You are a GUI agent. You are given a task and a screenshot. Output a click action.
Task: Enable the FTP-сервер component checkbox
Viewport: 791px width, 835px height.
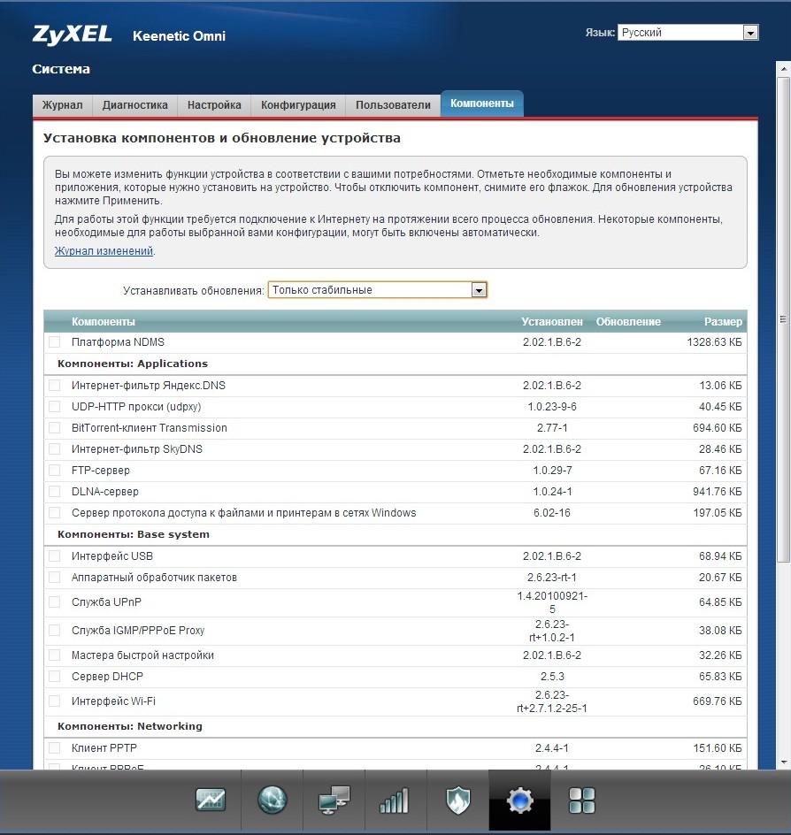(55, 471)
